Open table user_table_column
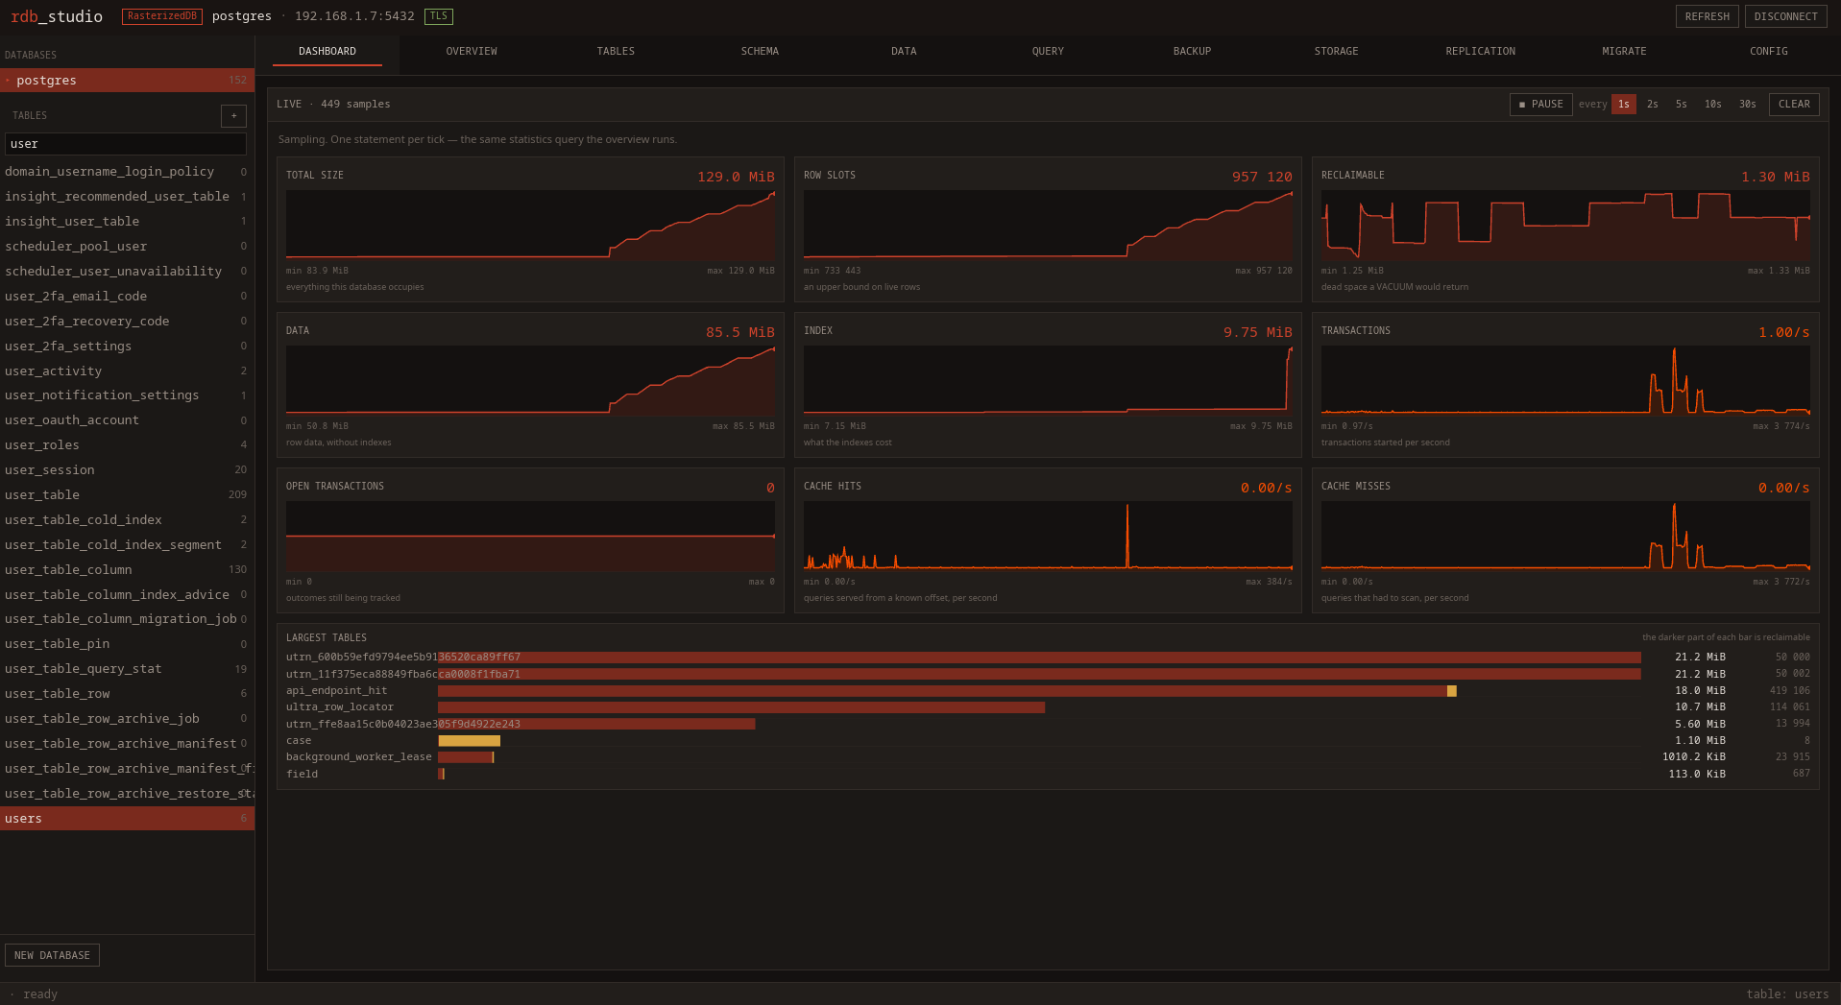 [127, 570]
